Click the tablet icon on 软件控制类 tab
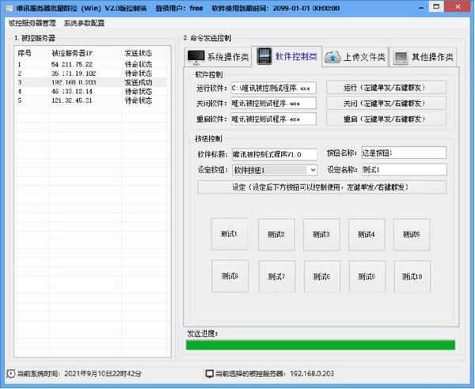Screen dimensions: 475x389 [264, 56]
